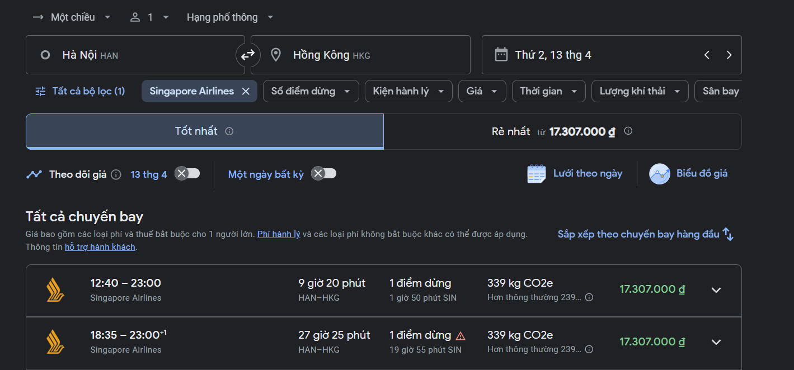Click the swap origin and destination icon
Image resolution: width=794 pixels, height=370 pixels.
pyautogui.click(x=247, y=54)
